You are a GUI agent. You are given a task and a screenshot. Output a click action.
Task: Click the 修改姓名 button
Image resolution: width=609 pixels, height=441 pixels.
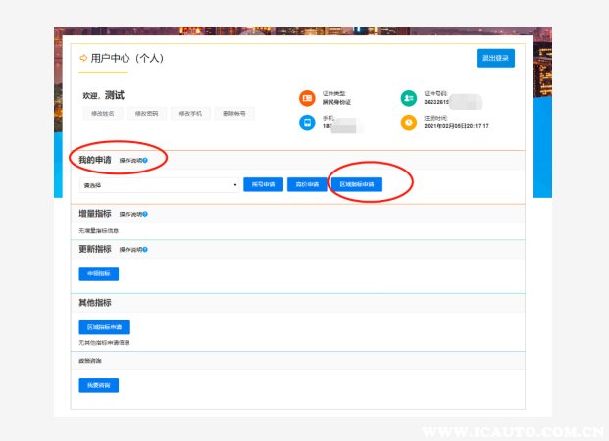103,114
